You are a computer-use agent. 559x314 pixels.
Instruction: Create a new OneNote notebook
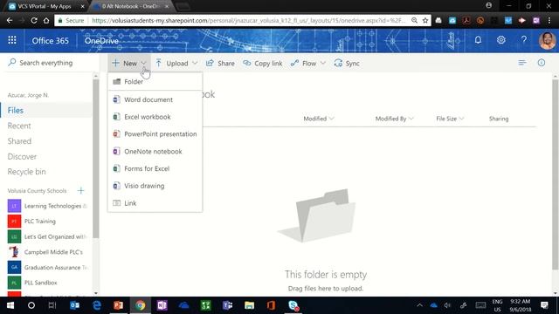[x=155, y=151]
